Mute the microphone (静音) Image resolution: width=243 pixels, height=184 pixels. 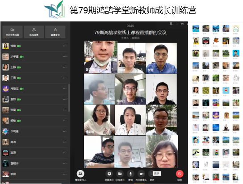tap(130, 174)
